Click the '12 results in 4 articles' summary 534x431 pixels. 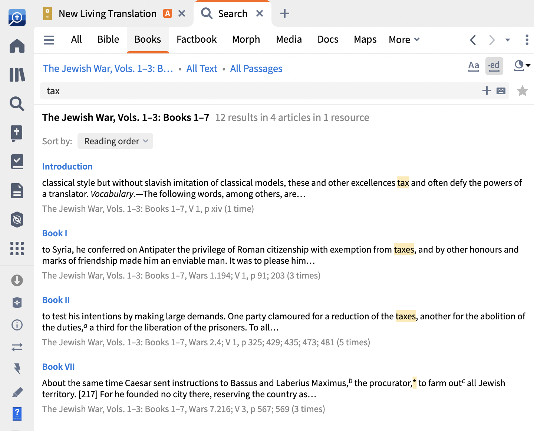(x=292, y=118)
